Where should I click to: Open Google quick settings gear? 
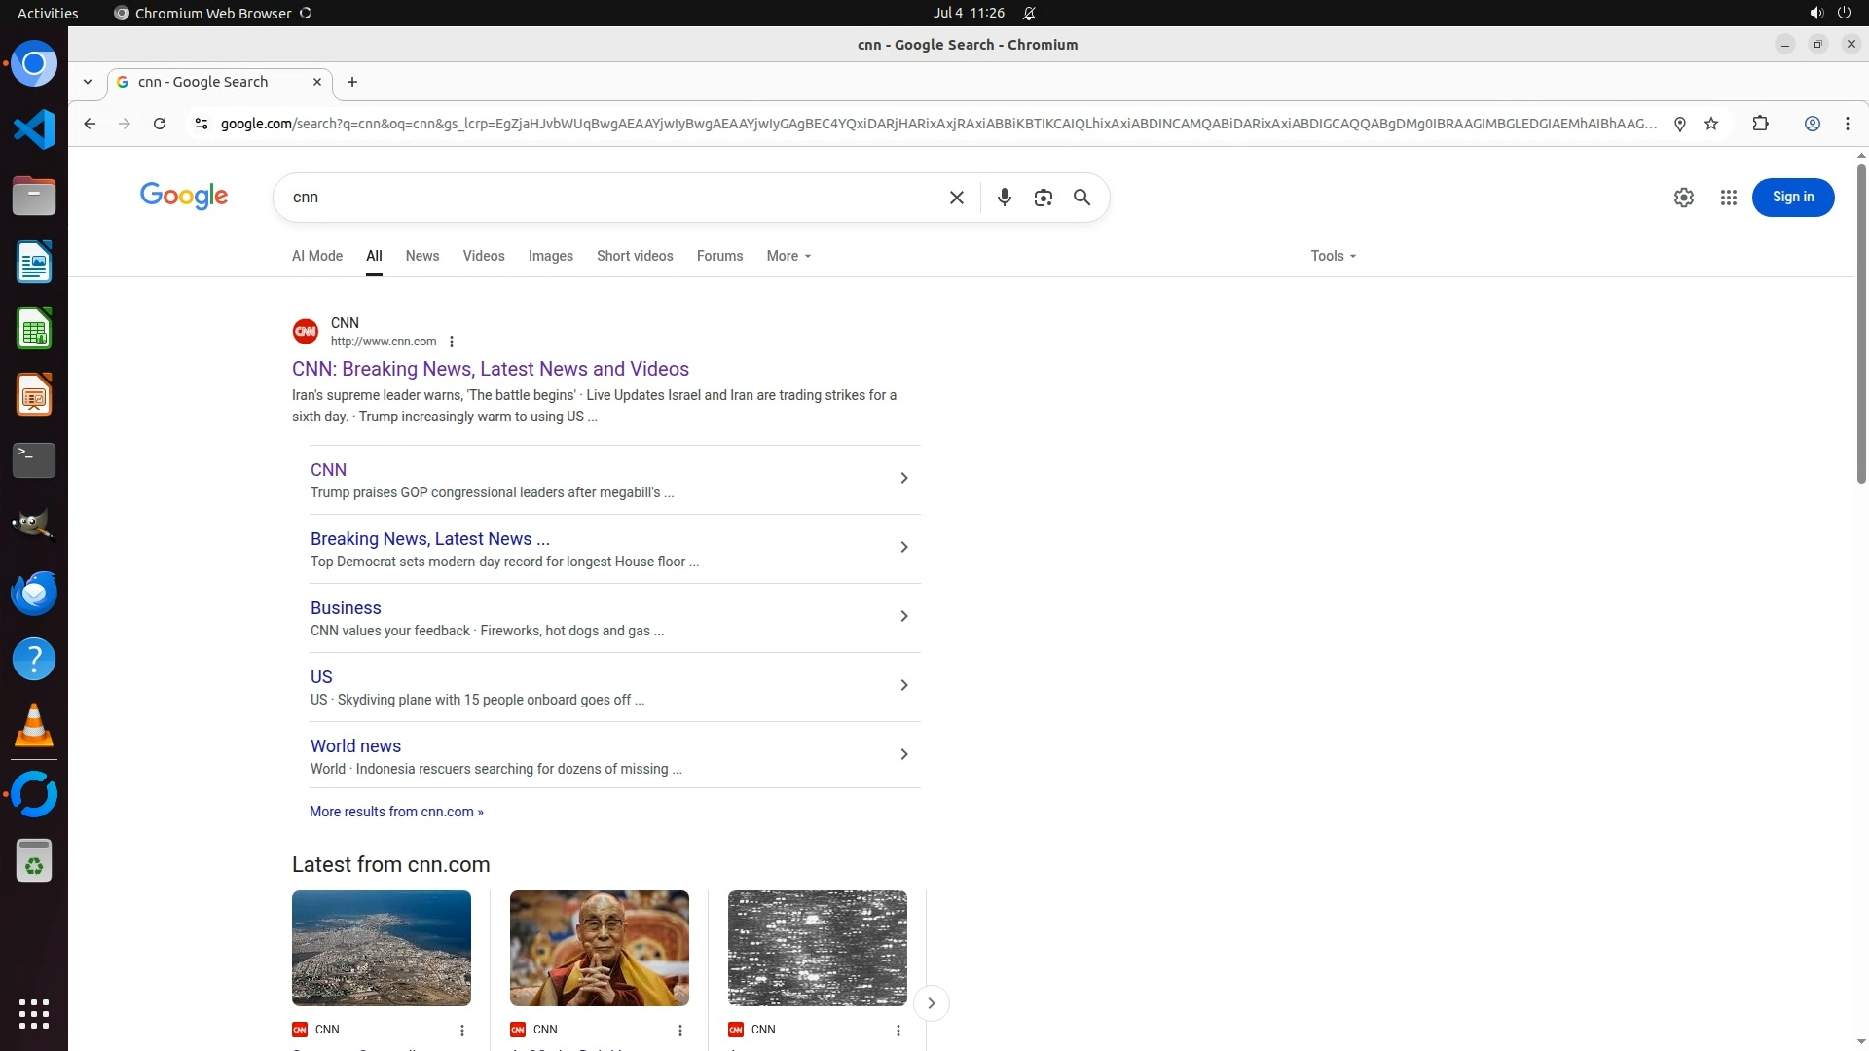1683,198
